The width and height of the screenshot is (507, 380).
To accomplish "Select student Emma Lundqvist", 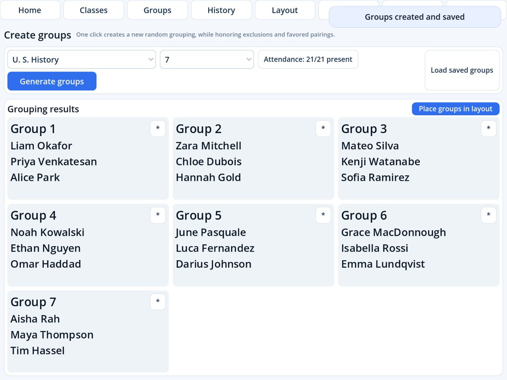I will [383, 264].
